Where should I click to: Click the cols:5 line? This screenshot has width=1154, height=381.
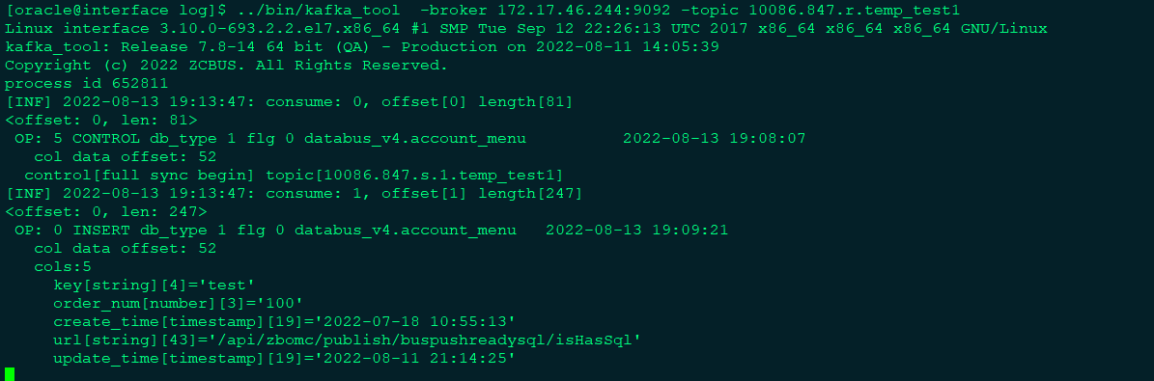coord(64,267)
